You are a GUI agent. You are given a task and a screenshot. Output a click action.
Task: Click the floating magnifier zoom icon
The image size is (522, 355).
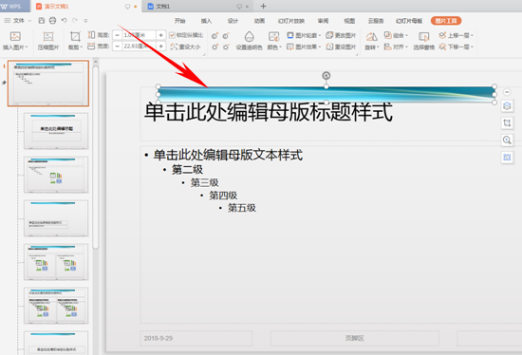coord(507,140)
